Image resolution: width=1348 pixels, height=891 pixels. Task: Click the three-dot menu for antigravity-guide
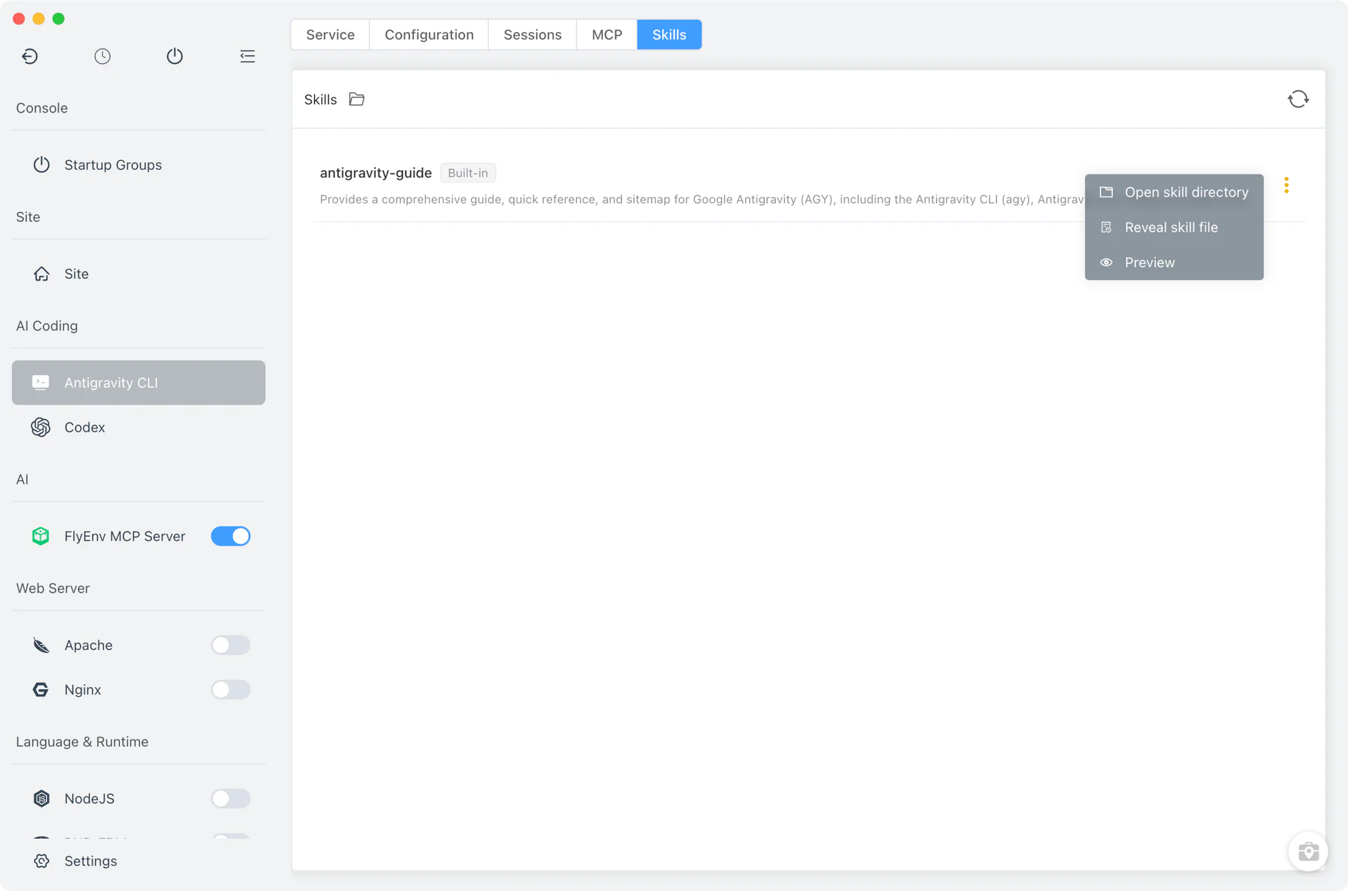[1286, 186]
